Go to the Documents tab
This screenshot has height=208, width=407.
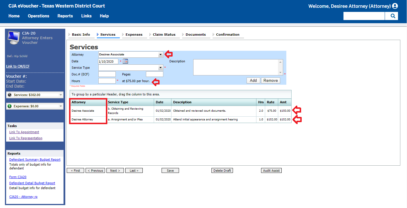(196, 35)
